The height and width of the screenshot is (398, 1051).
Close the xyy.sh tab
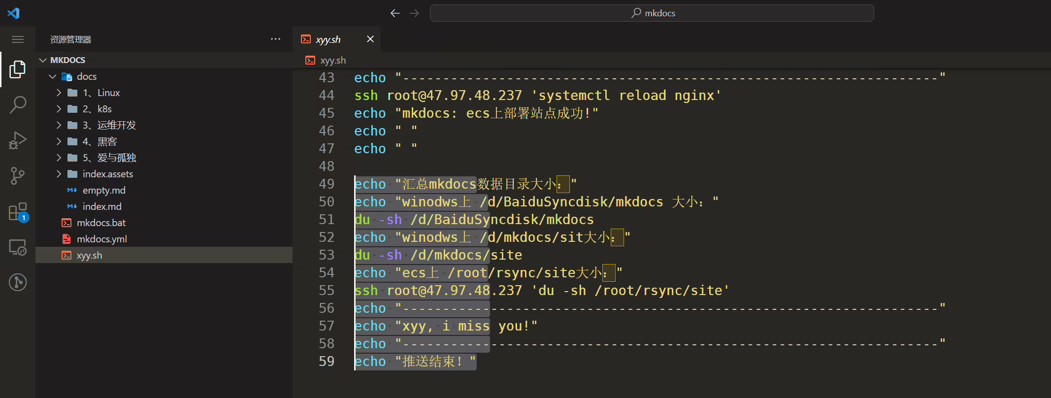coord(370,39)
